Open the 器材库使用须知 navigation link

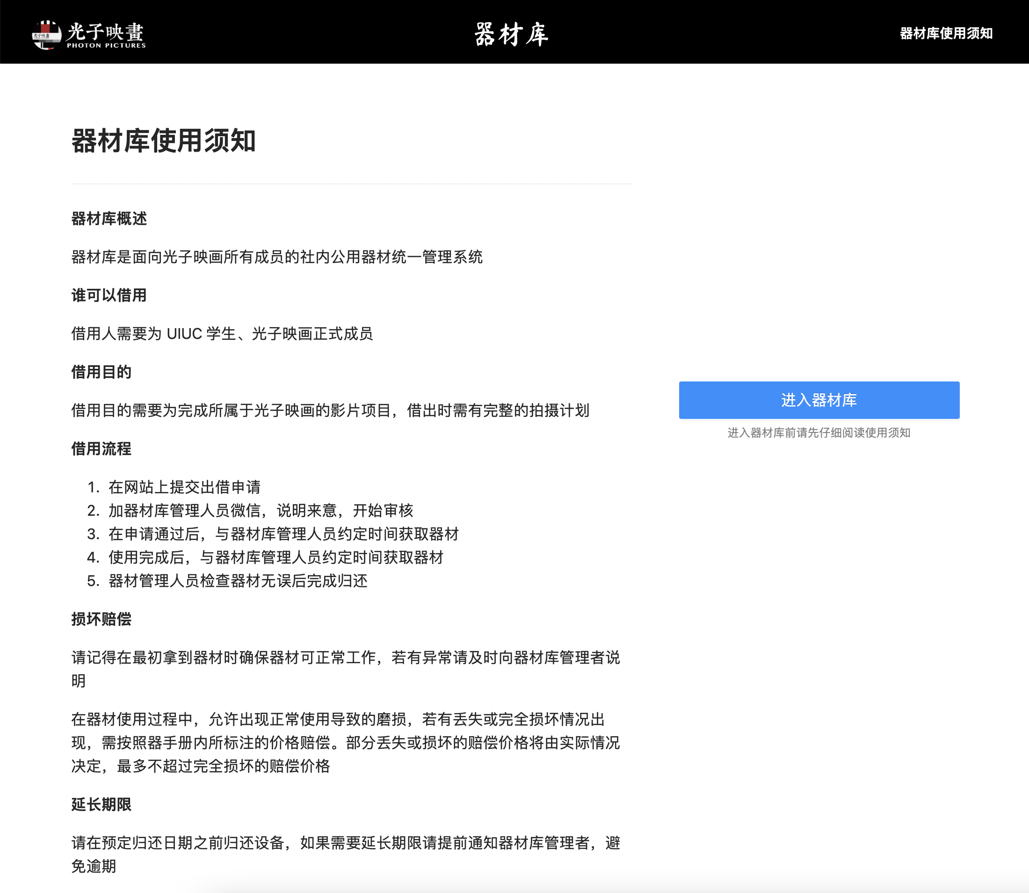pos(946,33)
